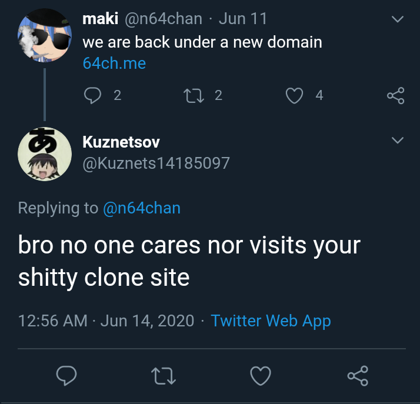Click @n64chan in Replying to line
This screenshot has width=420, height=404.
142,208
